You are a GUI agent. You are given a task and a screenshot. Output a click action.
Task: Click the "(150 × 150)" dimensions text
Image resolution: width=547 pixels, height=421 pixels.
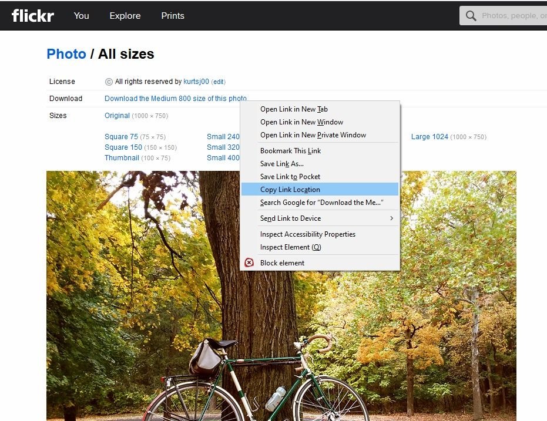click(x=160, y=147)
